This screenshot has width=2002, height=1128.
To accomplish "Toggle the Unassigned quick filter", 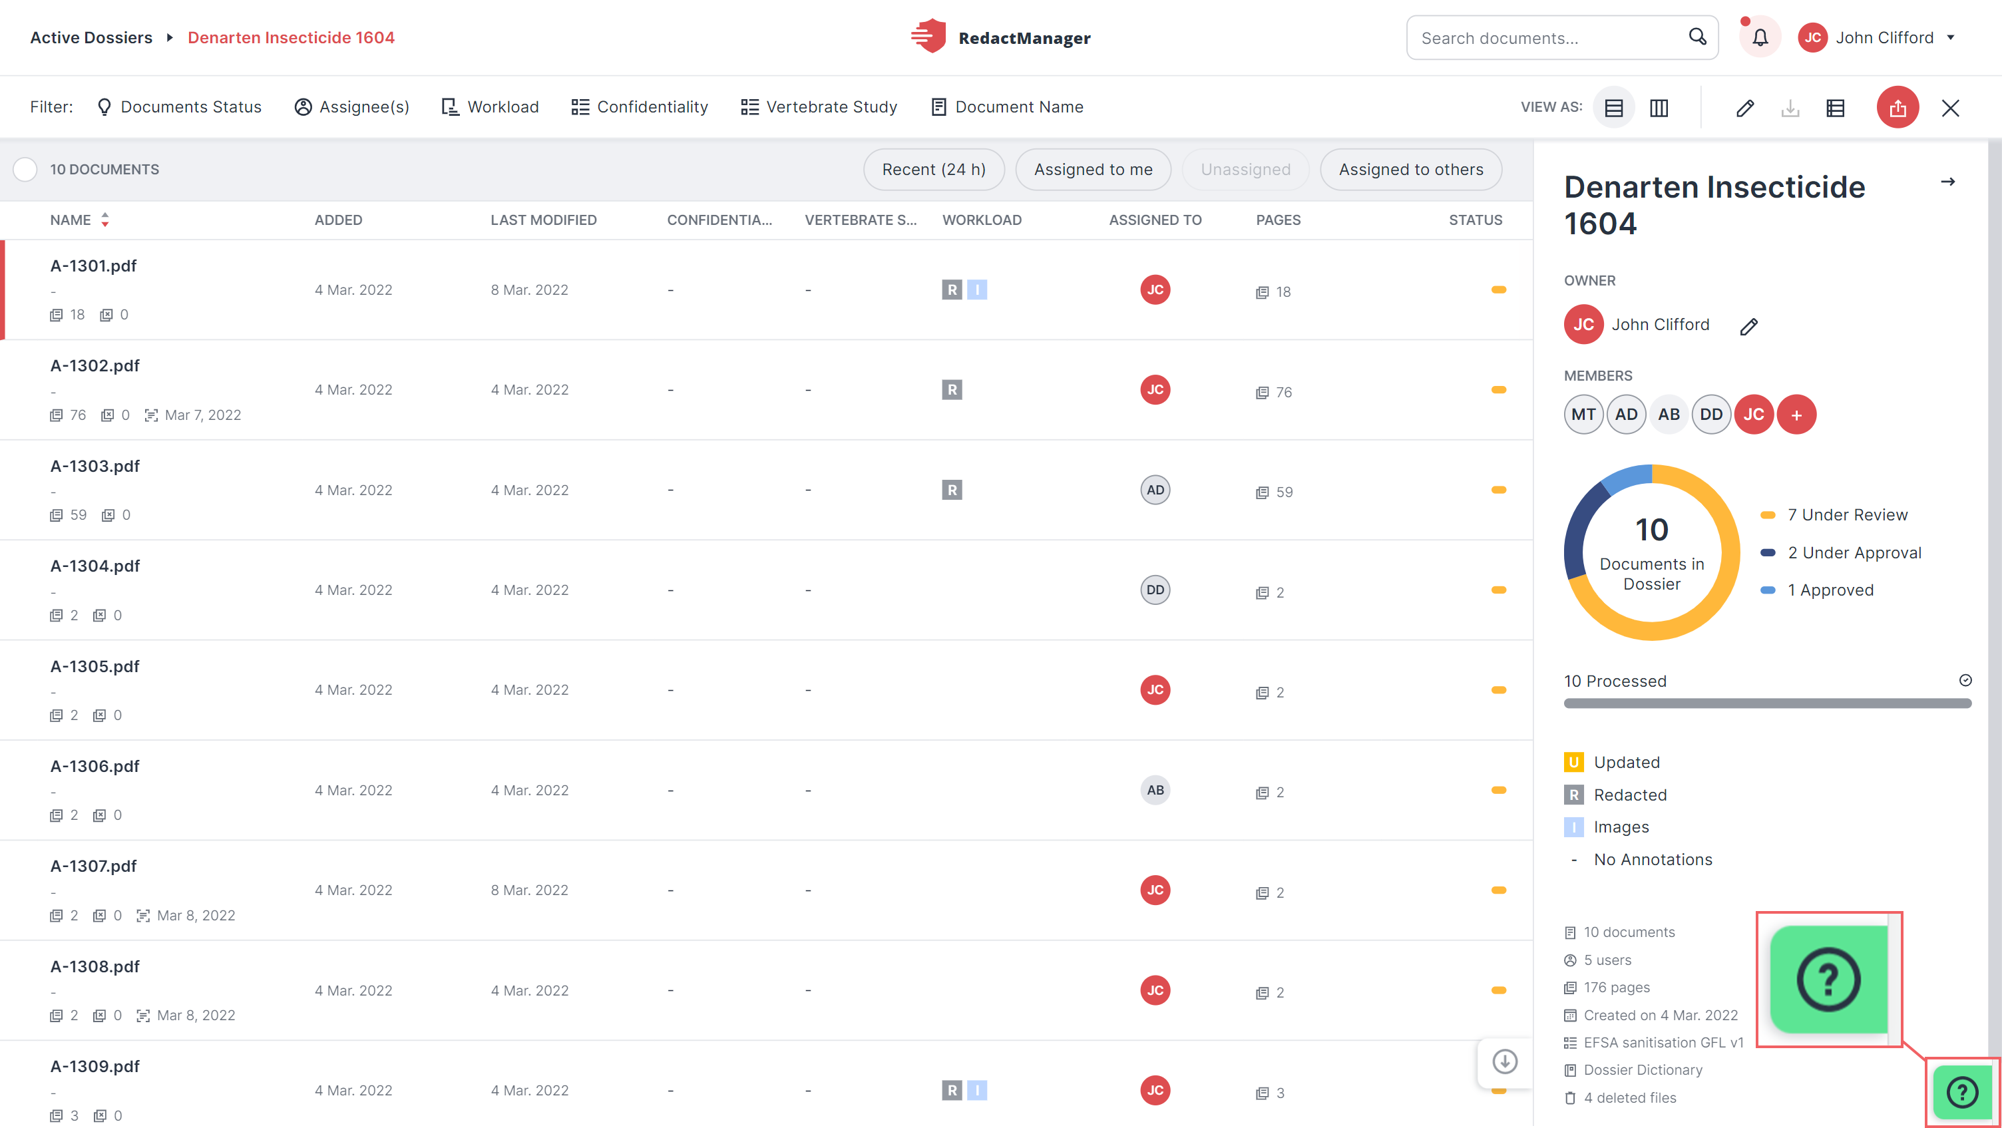I will coord(1245,169).
